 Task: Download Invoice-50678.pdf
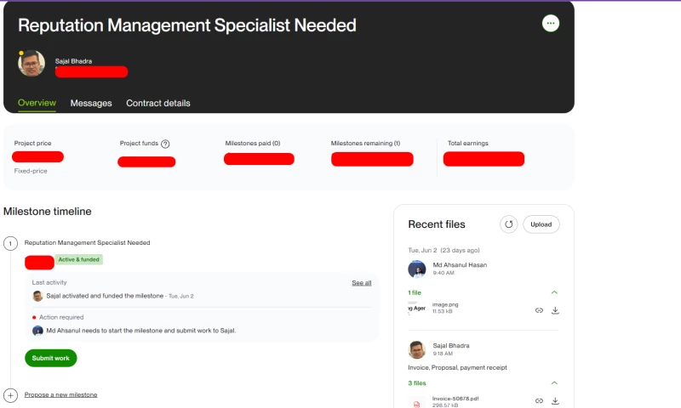[555, 400]
